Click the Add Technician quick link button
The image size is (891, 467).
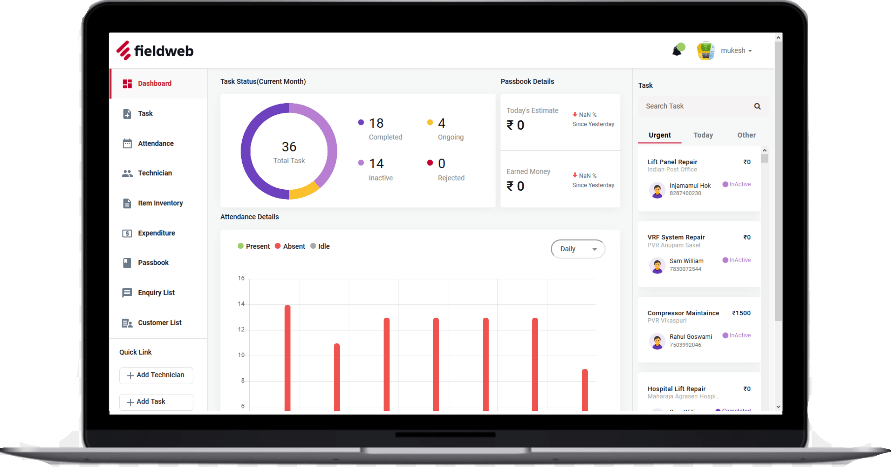pos(156,375)
